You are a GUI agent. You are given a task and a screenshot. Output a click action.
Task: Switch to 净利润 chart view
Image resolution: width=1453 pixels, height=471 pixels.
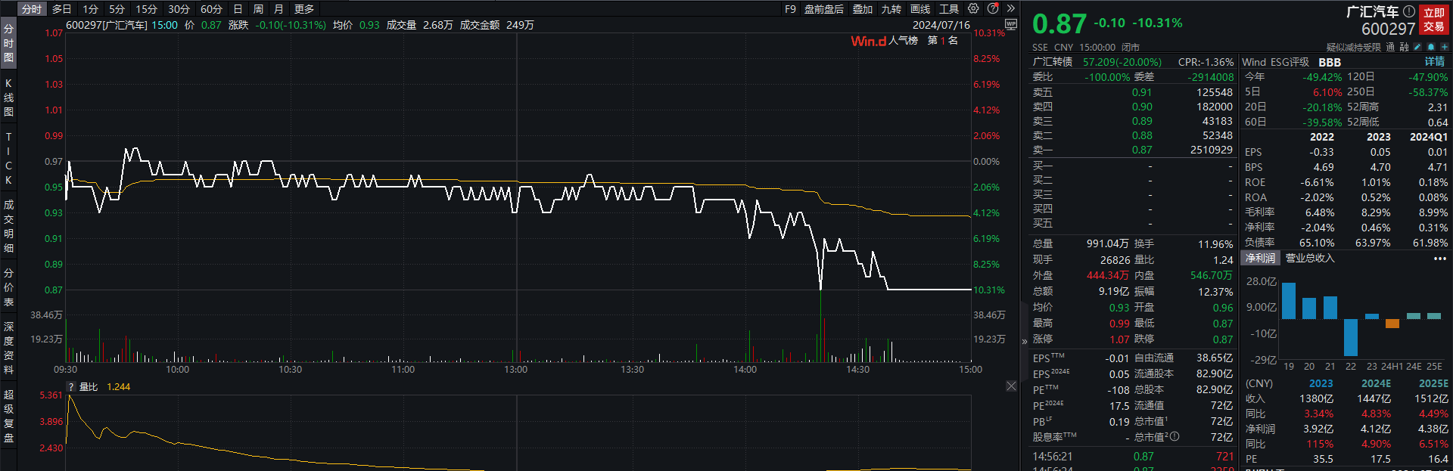1260,259
